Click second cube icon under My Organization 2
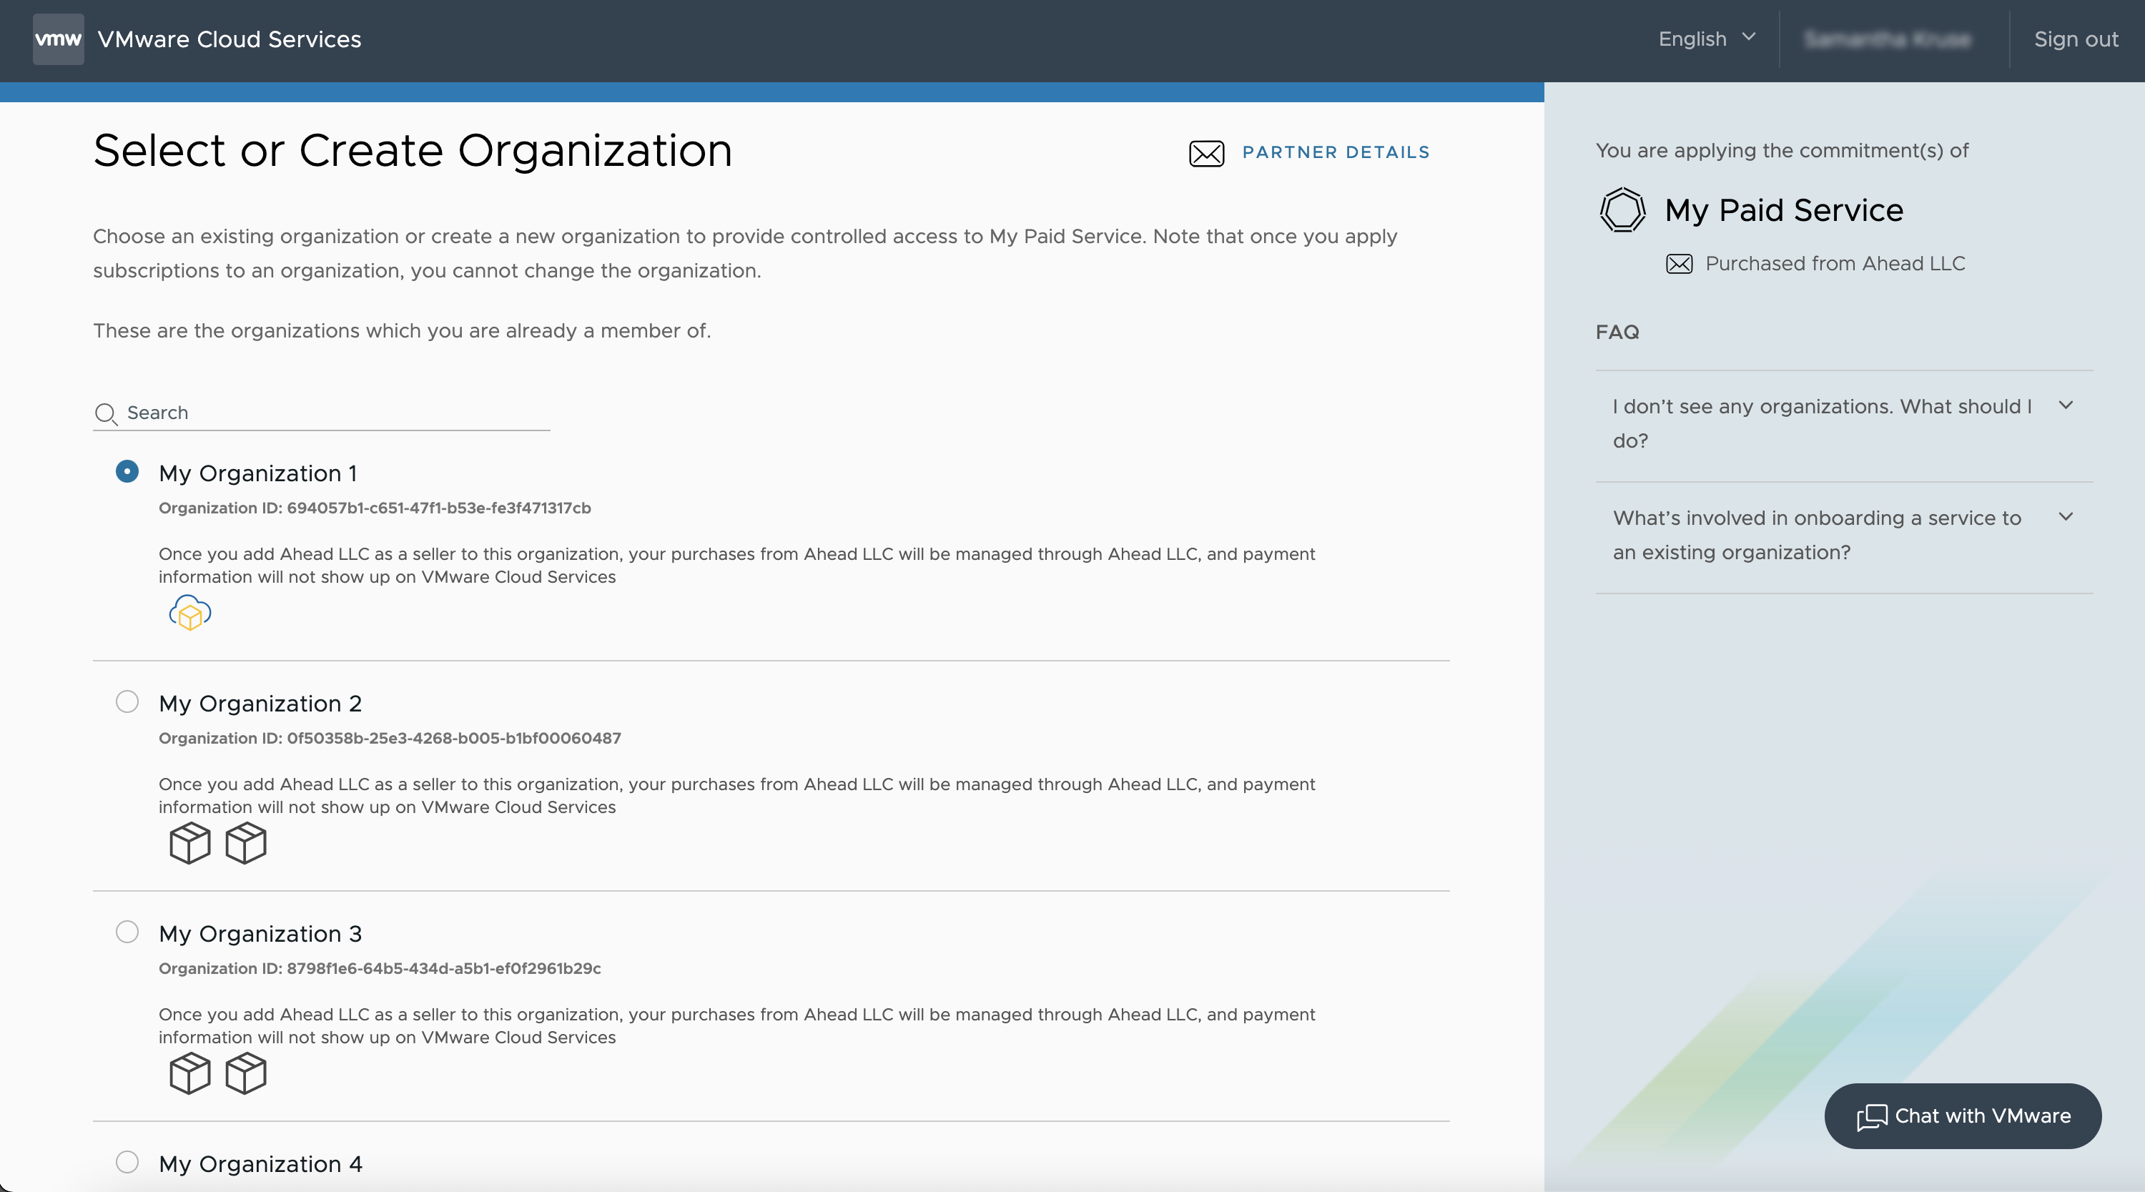The width and height of the screenshot is (2145, 1192). point(246,843)
